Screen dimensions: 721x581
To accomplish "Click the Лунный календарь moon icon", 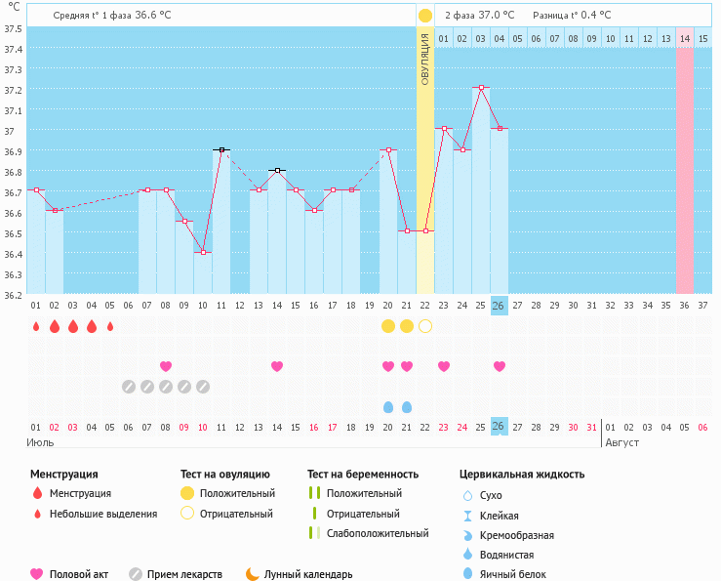I will point(253,574).
